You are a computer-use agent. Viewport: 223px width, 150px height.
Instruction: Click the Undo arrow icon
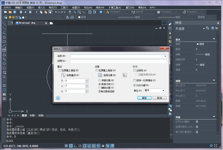pyautogui.click(x=56, y=12)
